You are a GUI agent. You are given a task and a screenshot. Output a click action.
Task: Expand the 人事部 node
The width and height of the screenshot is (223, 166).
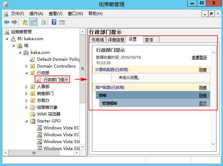(26, 87)
